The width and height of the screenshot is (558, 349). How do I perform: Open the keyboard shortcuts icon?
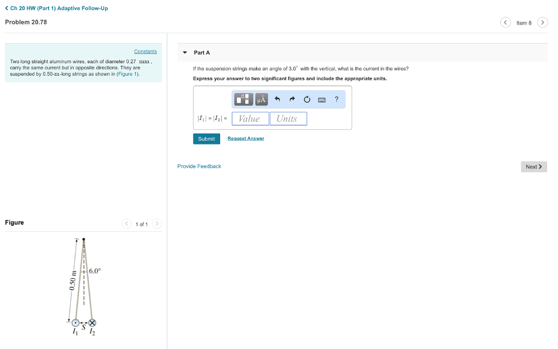(322, 99)
